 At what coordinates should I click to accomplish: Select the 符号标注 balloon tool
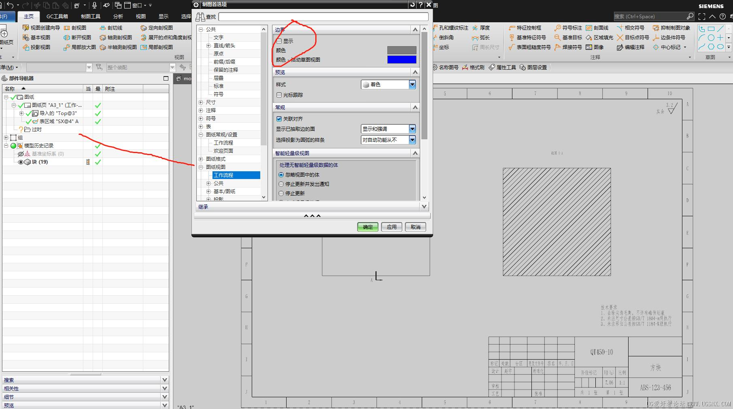pyautogui.click(x=568, y=28)
